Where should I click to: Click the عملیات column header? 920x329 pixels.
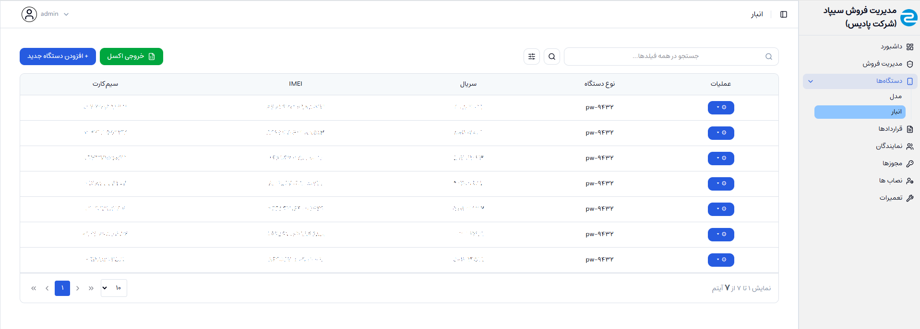coord(721,84)
